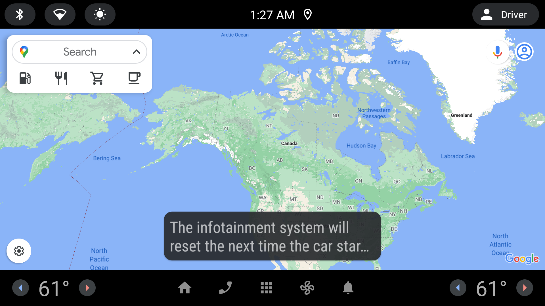Screen dimensions: 545x306
Task: Open the settings gear menu
Action: click(18, 251)
